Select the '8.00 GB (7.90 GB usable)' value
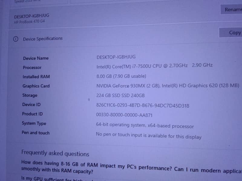 pos(121,76)
